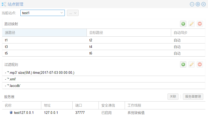Click the site management title icon
208x117 pixels.
(x=4, y=4)
